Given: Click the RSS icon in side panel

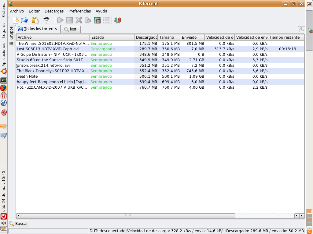Looking at the screenshot, I should [4, 126].
